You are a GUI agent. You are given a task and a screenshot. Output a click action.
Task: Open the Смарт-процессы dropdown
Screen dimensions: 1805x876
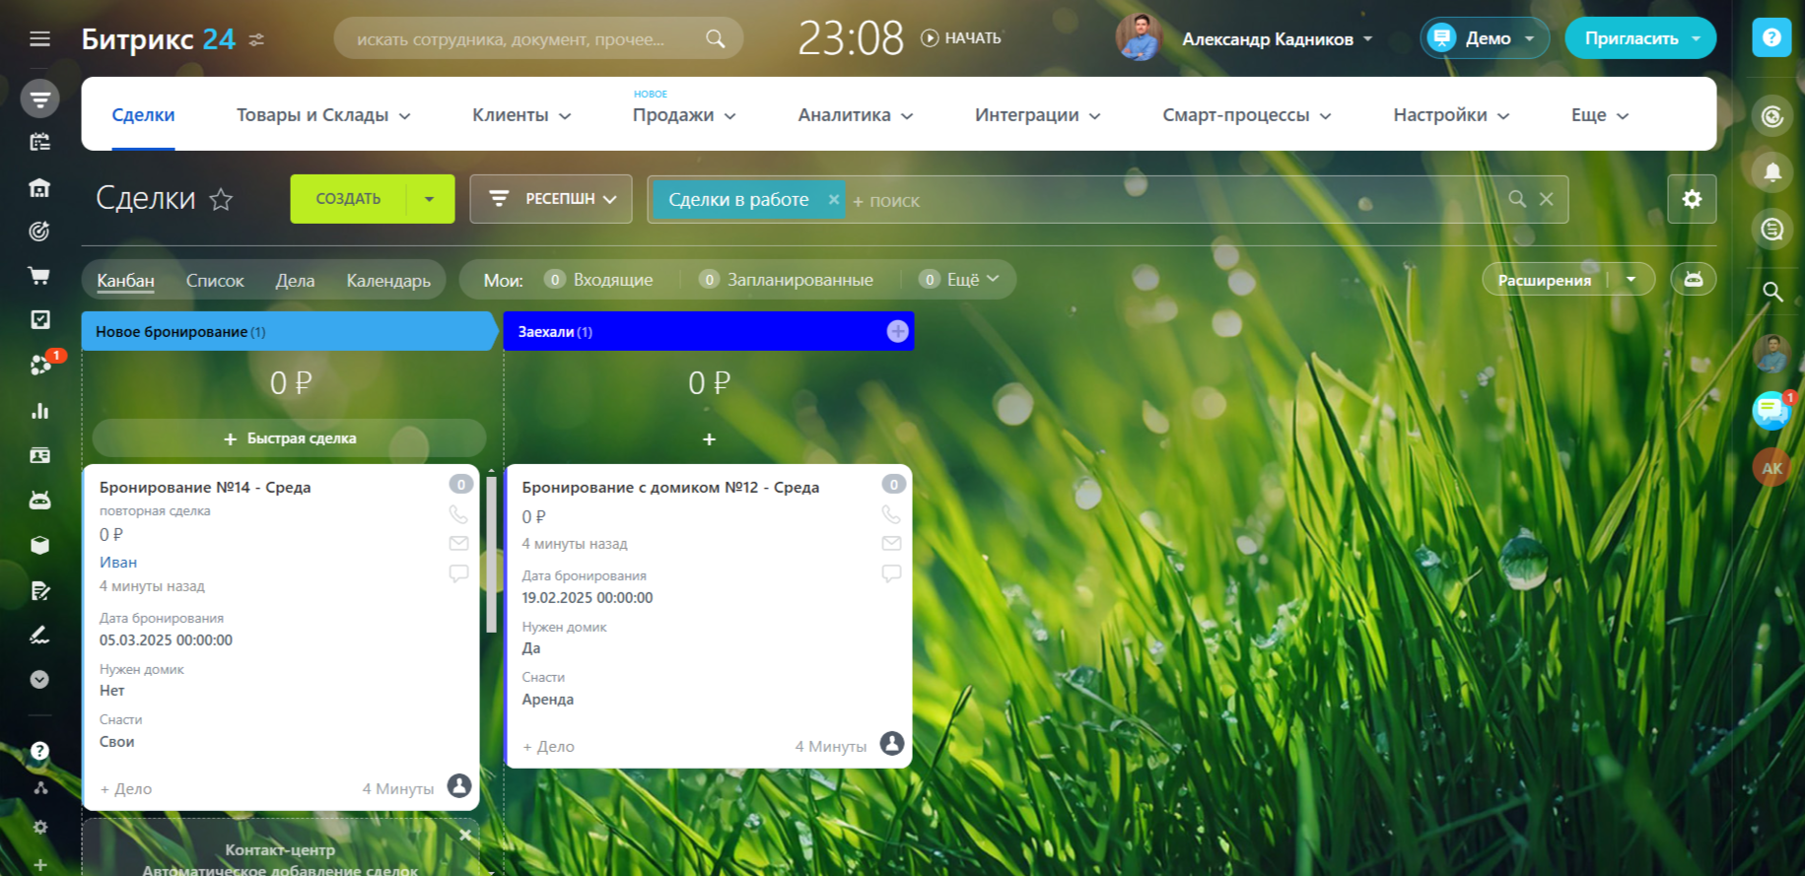[1247, 115]
